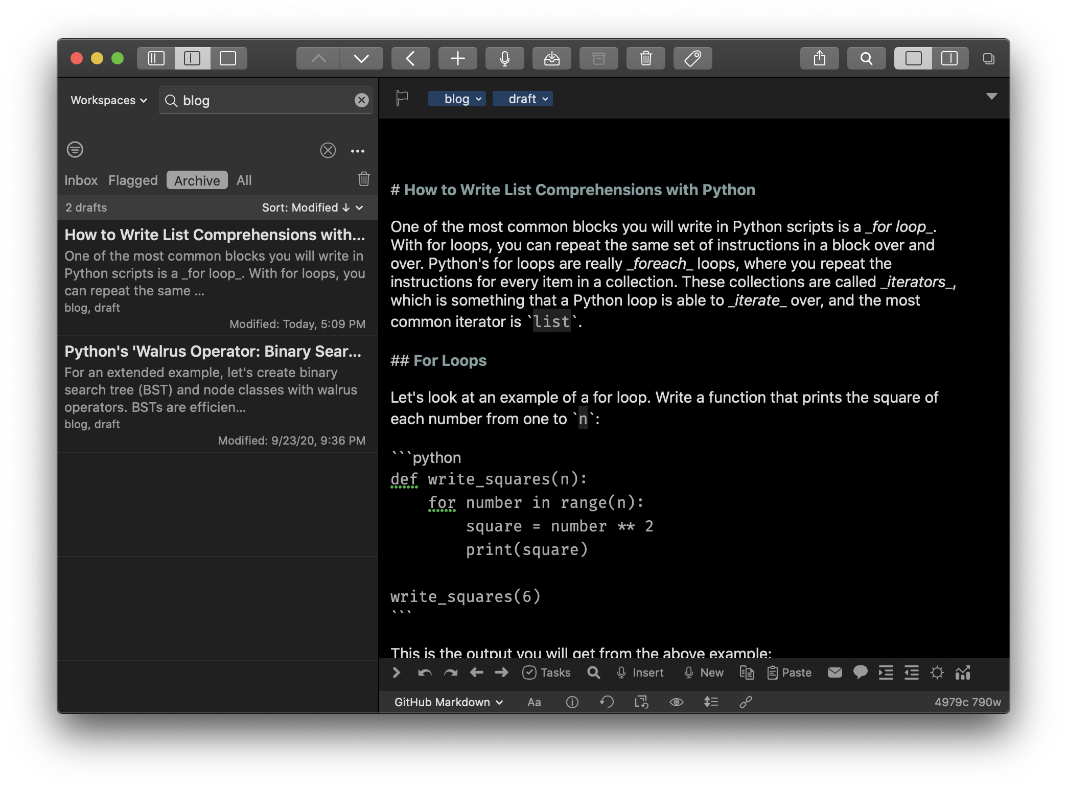Send the draft via message bubble icon
This screenshot has width=1067, height=789.
(x=860, y=672)
